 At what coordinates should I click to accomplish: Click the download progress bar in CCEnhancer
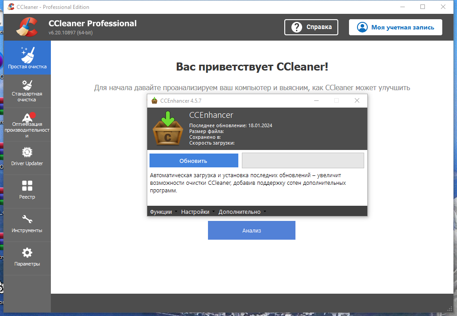point(303,160)
